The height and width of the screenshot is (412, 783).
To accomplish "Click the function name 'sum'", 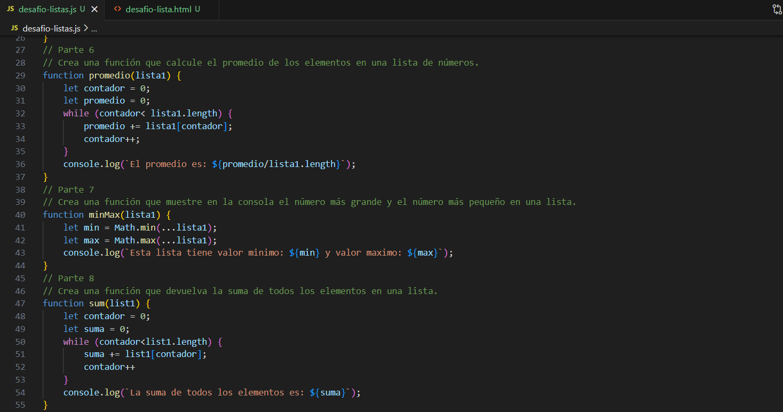I will (x=97, y=304).
